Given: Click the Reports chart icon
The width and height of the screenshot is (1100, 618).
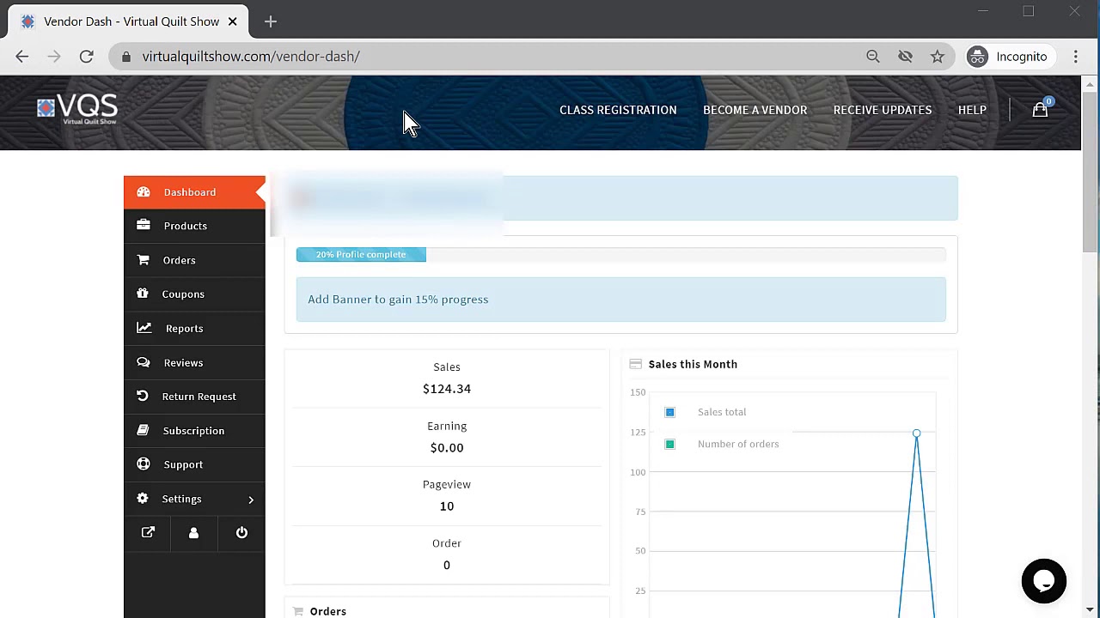Looking at the screenshot, I should pyautogui.click(x=144, y=328).
